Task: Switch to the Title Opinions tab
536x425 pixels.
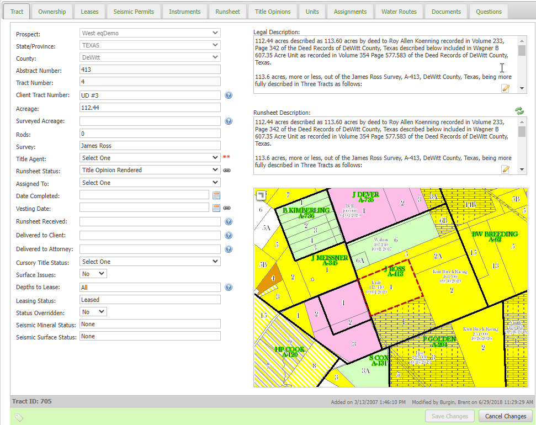Action: click(273, 12)
